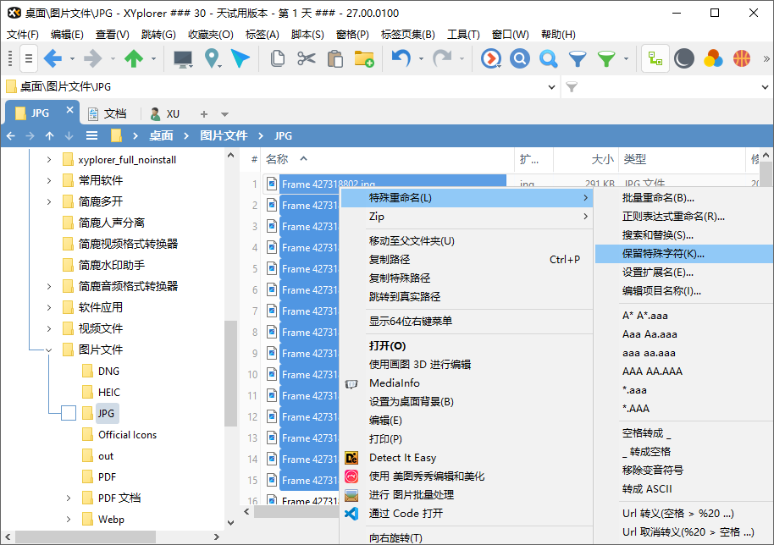Toggle the breadcrumb hamburger menu icon
Screen dimensions: 774x545
91,135
